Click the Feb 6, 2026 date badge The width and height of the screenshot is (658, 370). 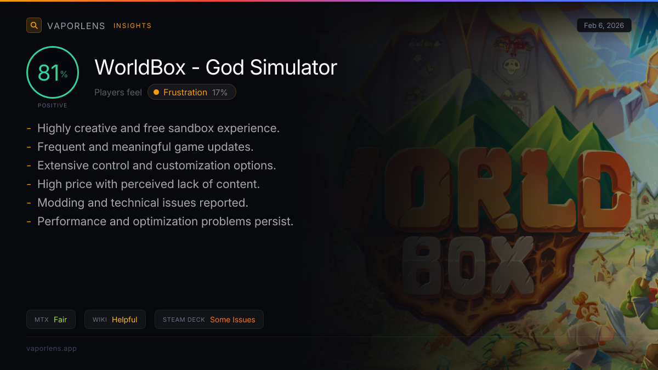(x=604, y=25)
